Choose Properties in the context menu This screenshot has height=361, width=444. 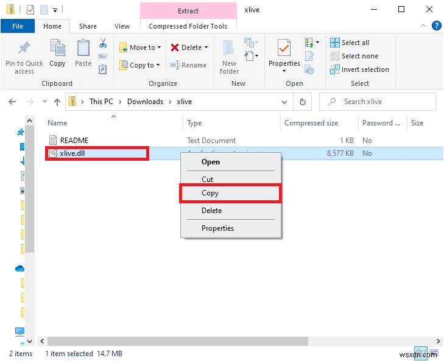point(231,228)
